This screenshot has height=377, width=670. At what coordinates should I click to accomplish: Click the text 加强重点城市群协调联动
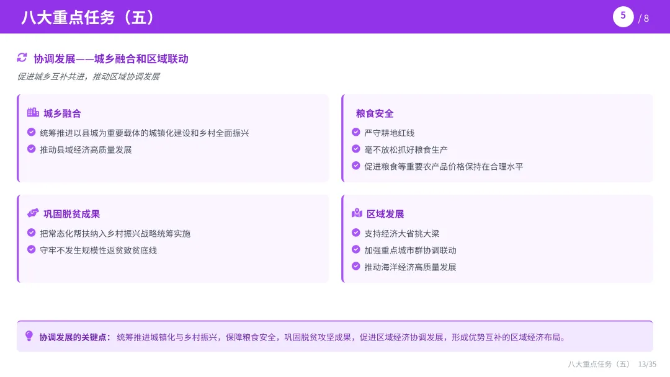pos(410,250)
